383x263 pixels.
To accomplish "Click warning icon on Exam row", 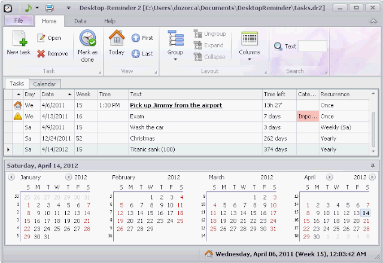I will click(17, 116).
